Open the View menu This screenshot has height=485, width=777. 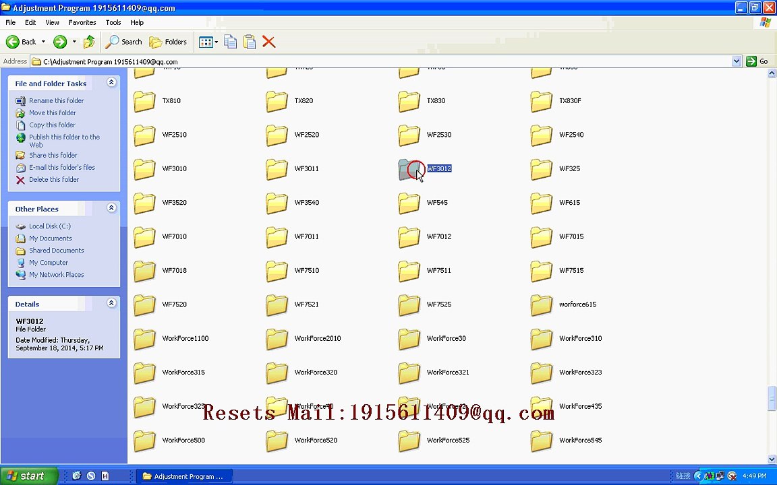point(52,22)
